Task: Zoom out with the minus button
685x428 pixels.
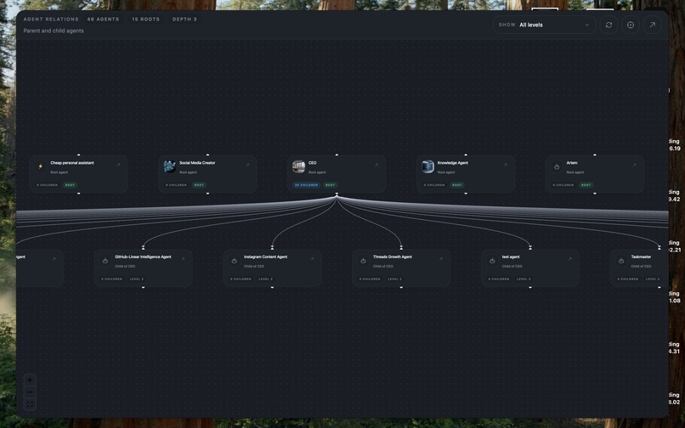Action: 30,392
